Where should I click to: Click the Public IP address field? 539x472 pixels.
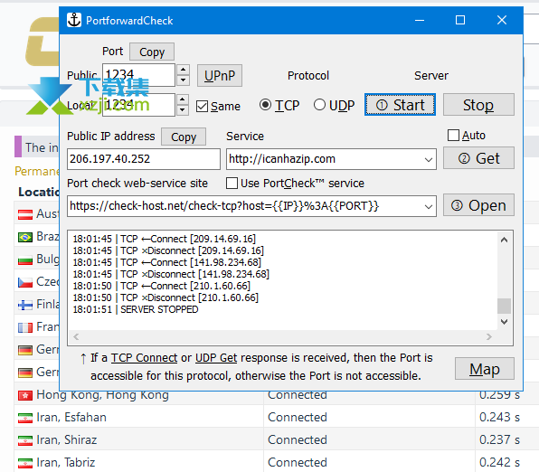tap(144, 159)
